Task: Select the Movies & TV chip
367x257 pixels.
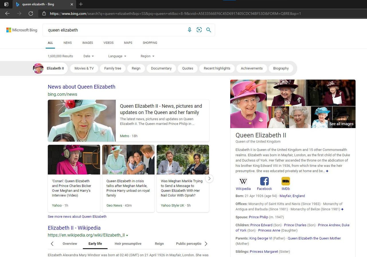Action: [x=84, y=68]
